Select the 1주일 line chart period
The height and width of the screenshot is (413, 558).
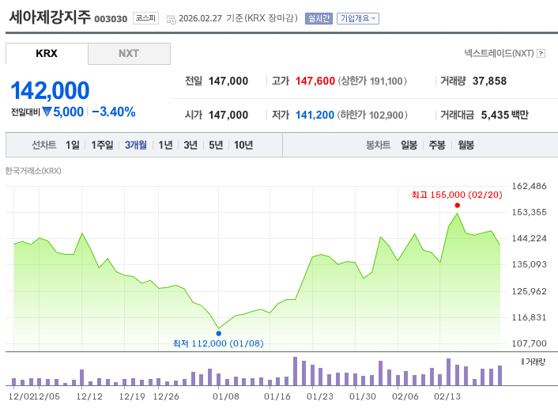(x=102, y=145)
